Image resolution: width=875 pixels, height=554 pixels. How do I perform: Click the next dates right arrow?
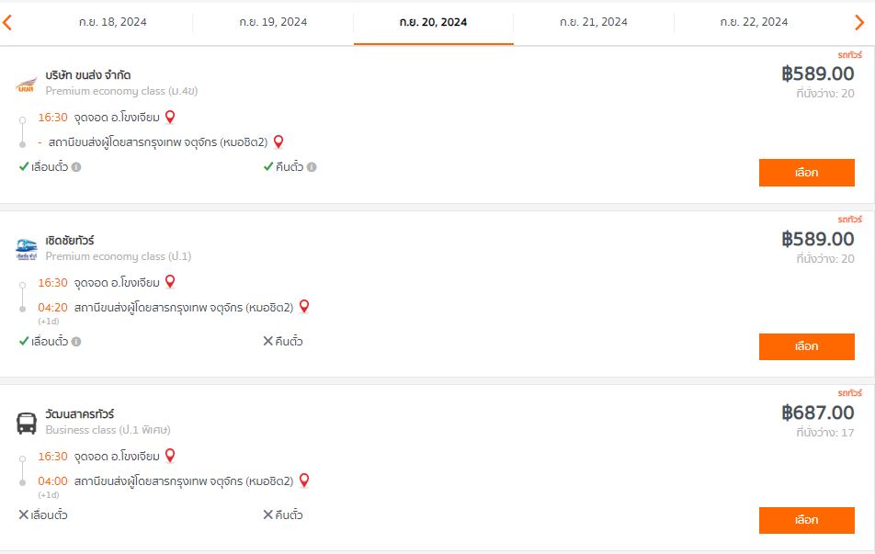[x=860, y=22]
